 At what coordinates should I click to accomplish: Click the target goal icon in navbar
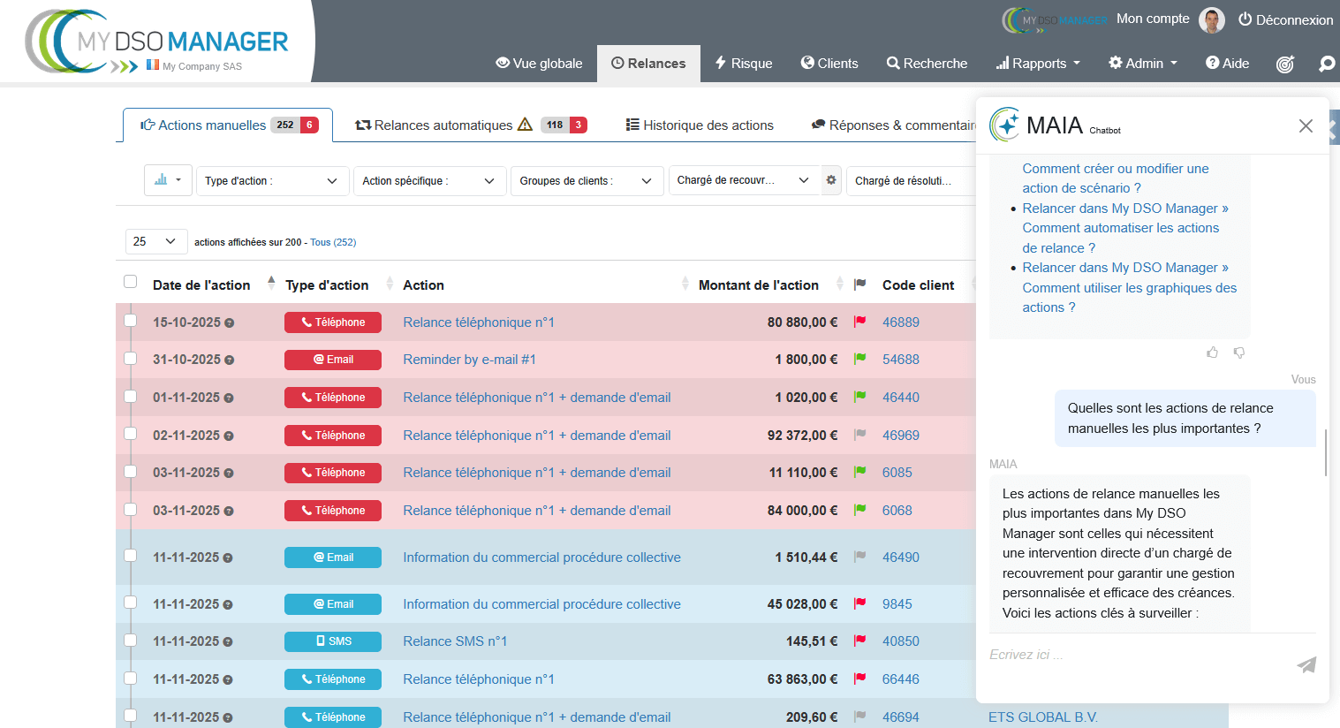(x=1285, y=64)
